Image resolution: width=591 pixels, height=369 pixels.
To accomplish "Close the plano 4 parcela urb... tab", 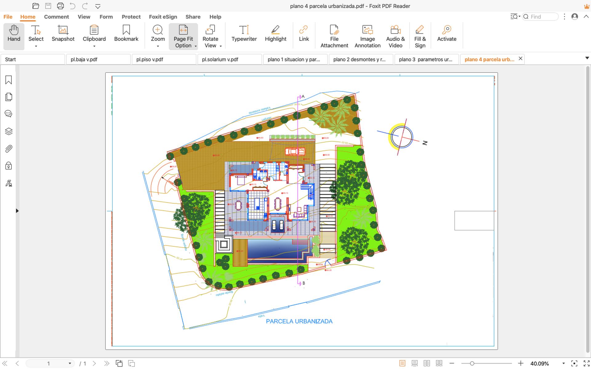I will 521,59.
